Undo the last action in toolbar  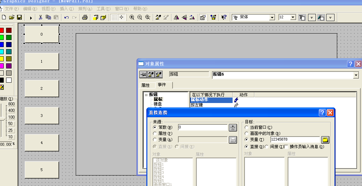tap(67, 18)
